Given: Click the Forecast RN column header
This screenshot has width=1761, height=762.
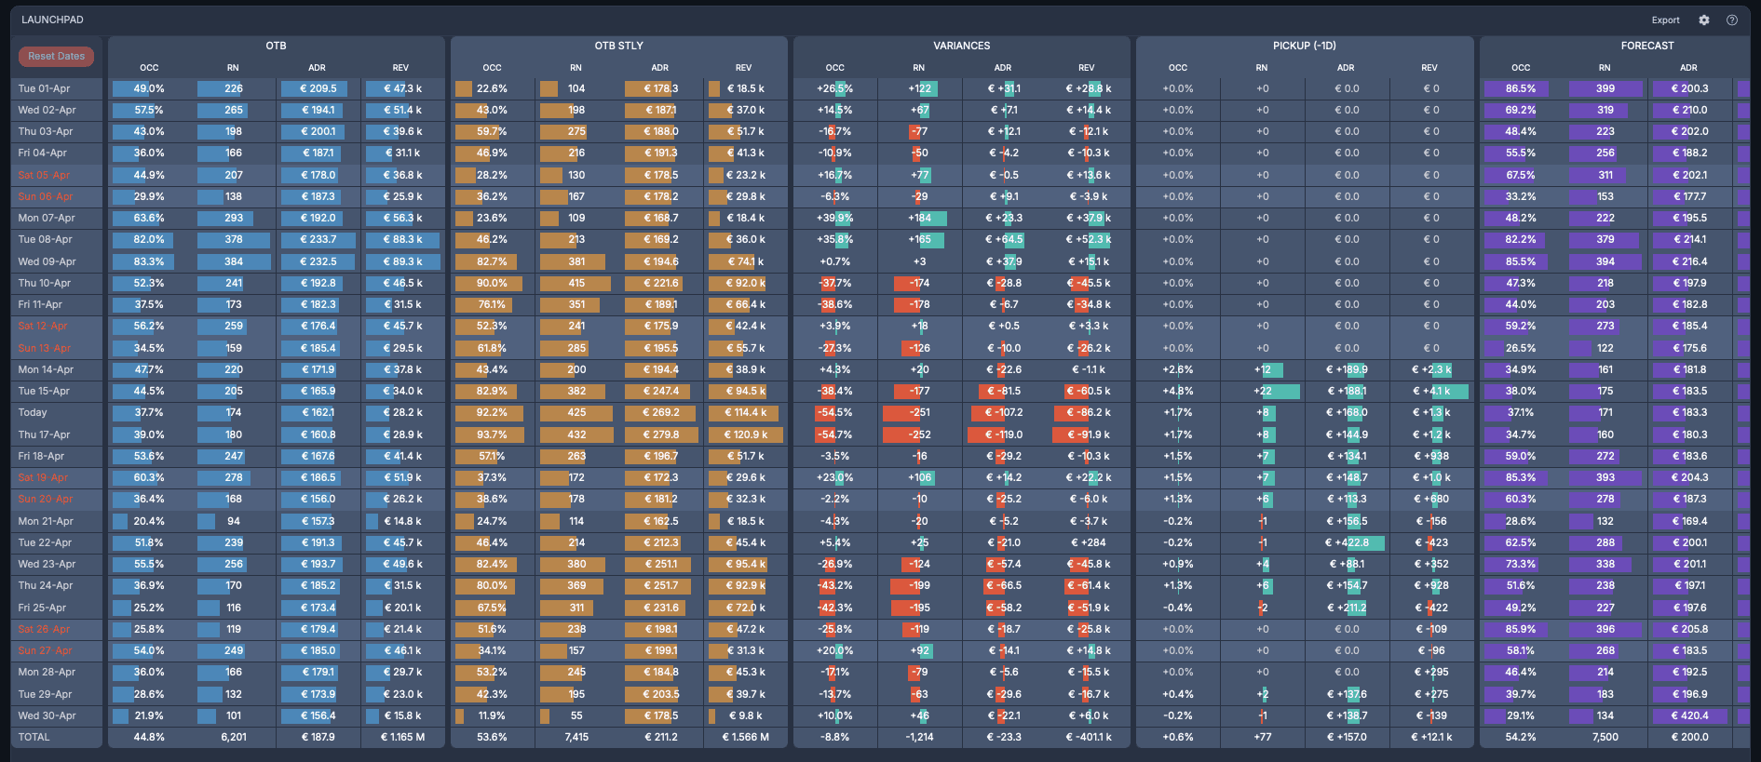Looking at the screenshot, I should click(x=1605, y=68).
